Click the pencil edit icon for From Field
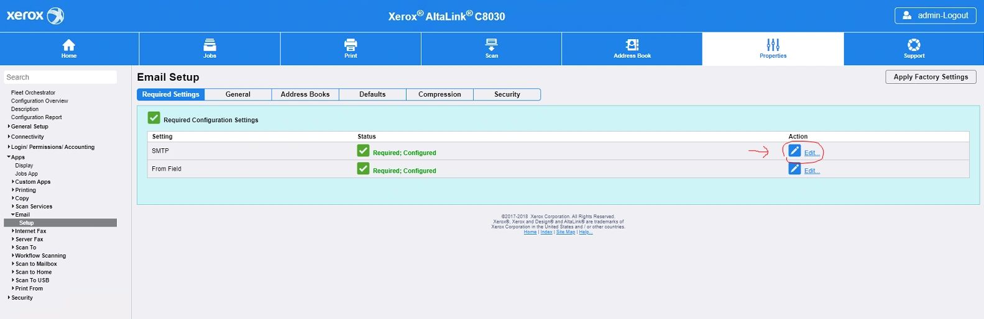Viewport: 984px width, 319px height. coord(794,169)
